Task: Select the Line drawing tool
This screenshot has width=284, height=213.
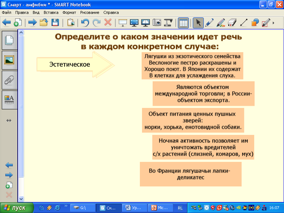Action: [x=244, y=23]
